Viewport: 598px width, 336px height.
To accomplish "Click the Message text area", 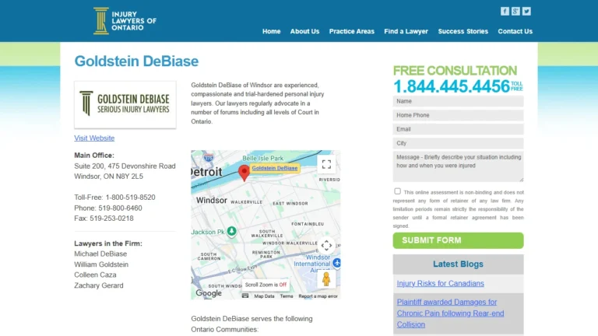I will 458,166.
